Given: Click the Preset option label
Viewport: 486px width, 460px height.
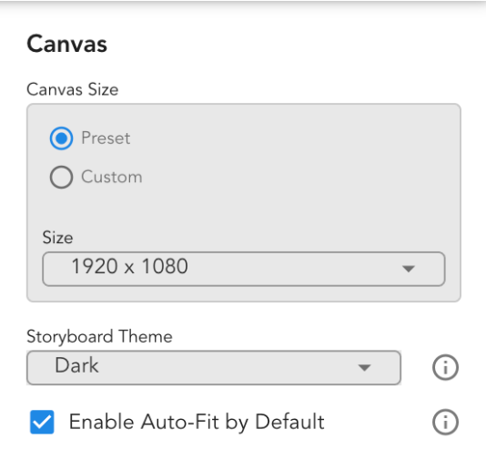Looking at the screenshot, I should pos(106,138).
